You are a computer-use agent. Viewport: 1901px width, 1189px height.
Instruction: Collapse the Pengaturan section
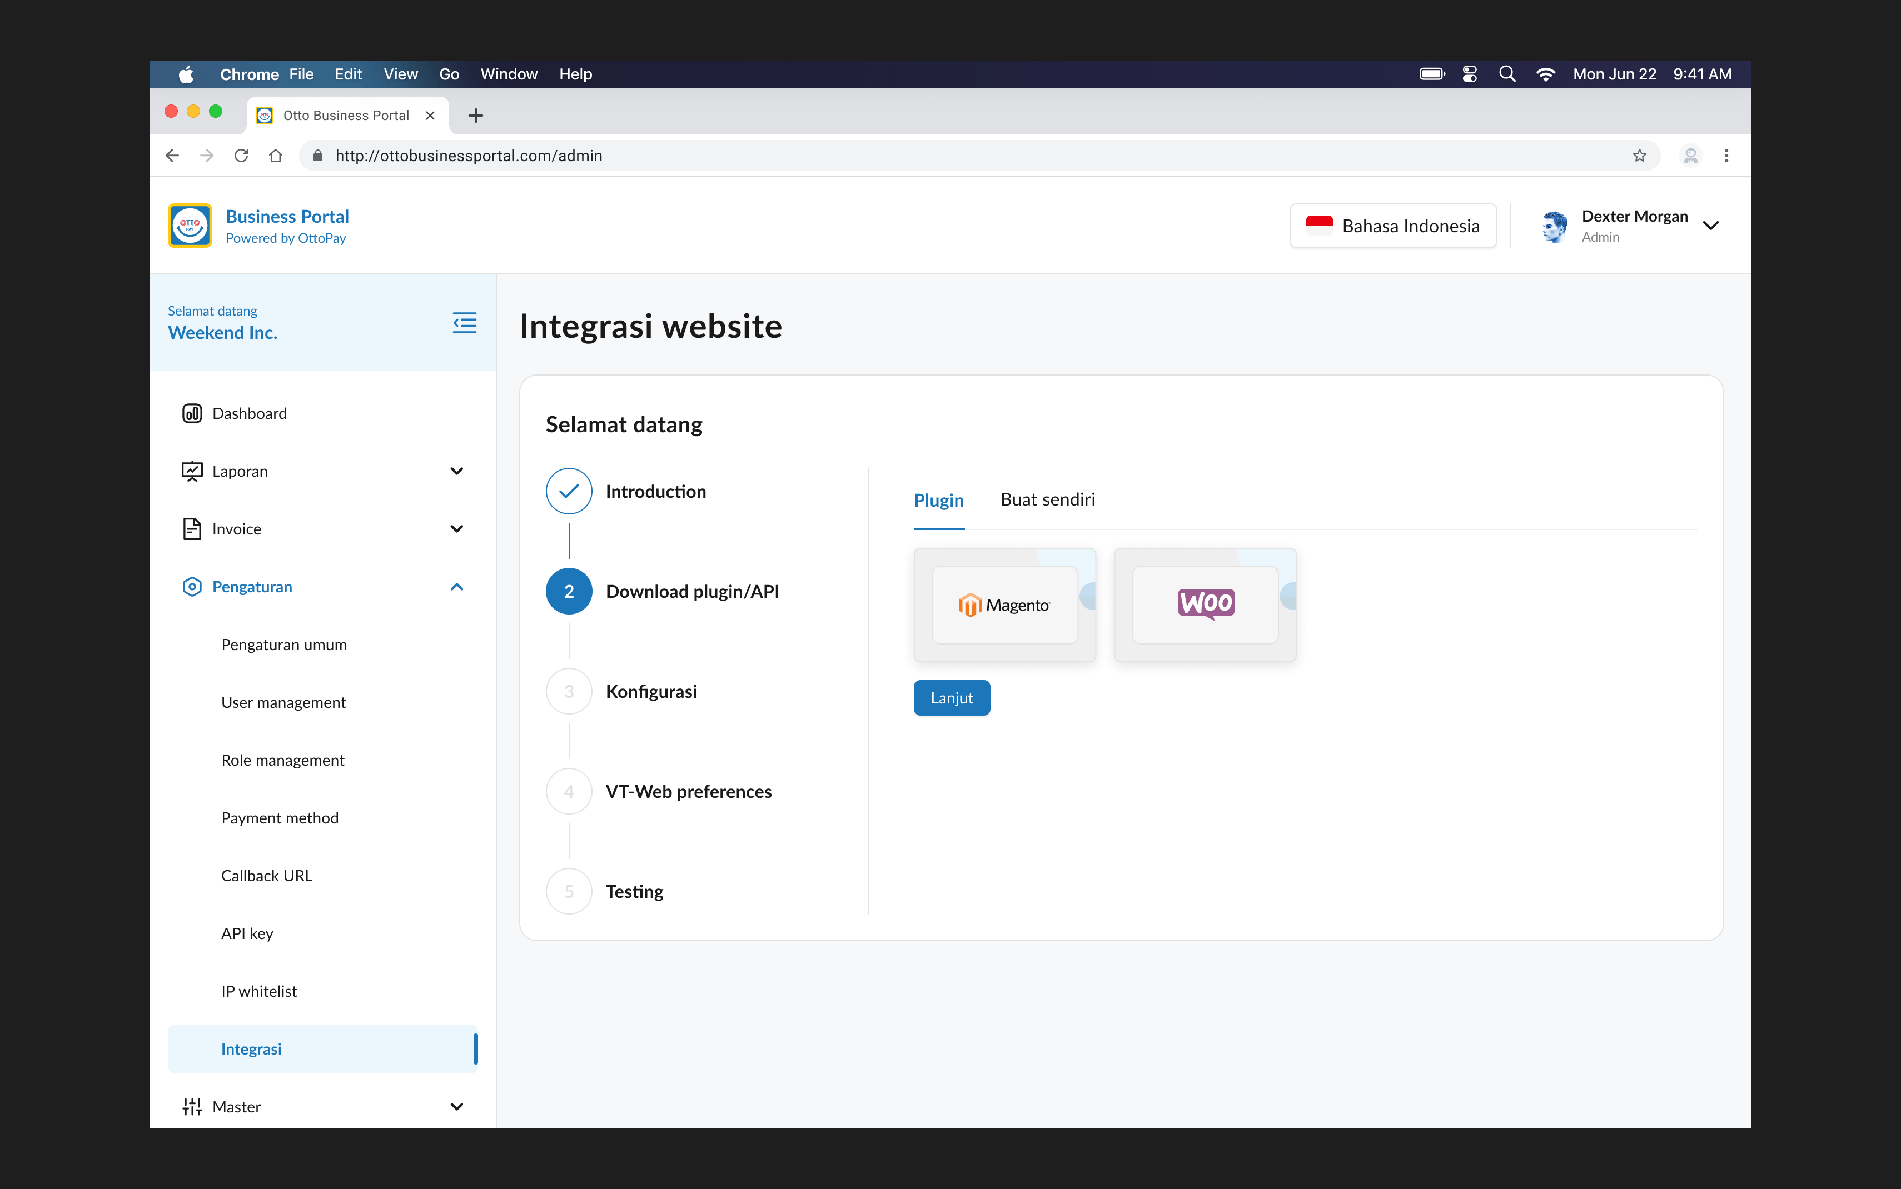pos(456,587)
